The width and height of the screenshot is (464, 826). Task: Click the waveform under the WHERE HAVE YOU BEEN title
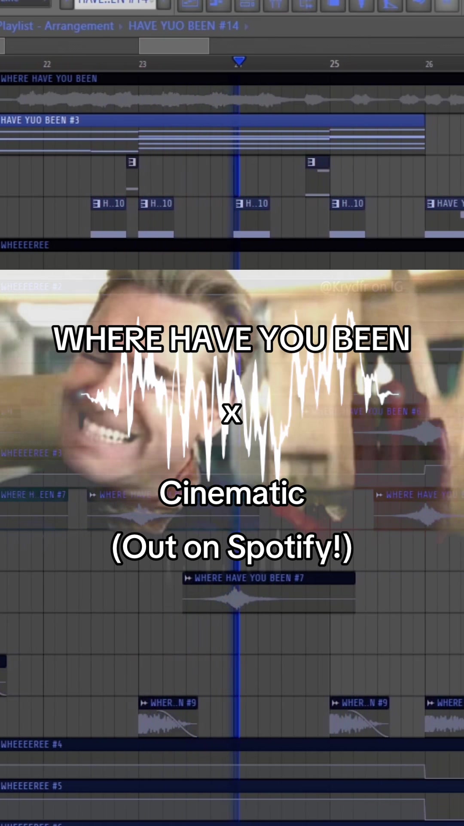232,100
